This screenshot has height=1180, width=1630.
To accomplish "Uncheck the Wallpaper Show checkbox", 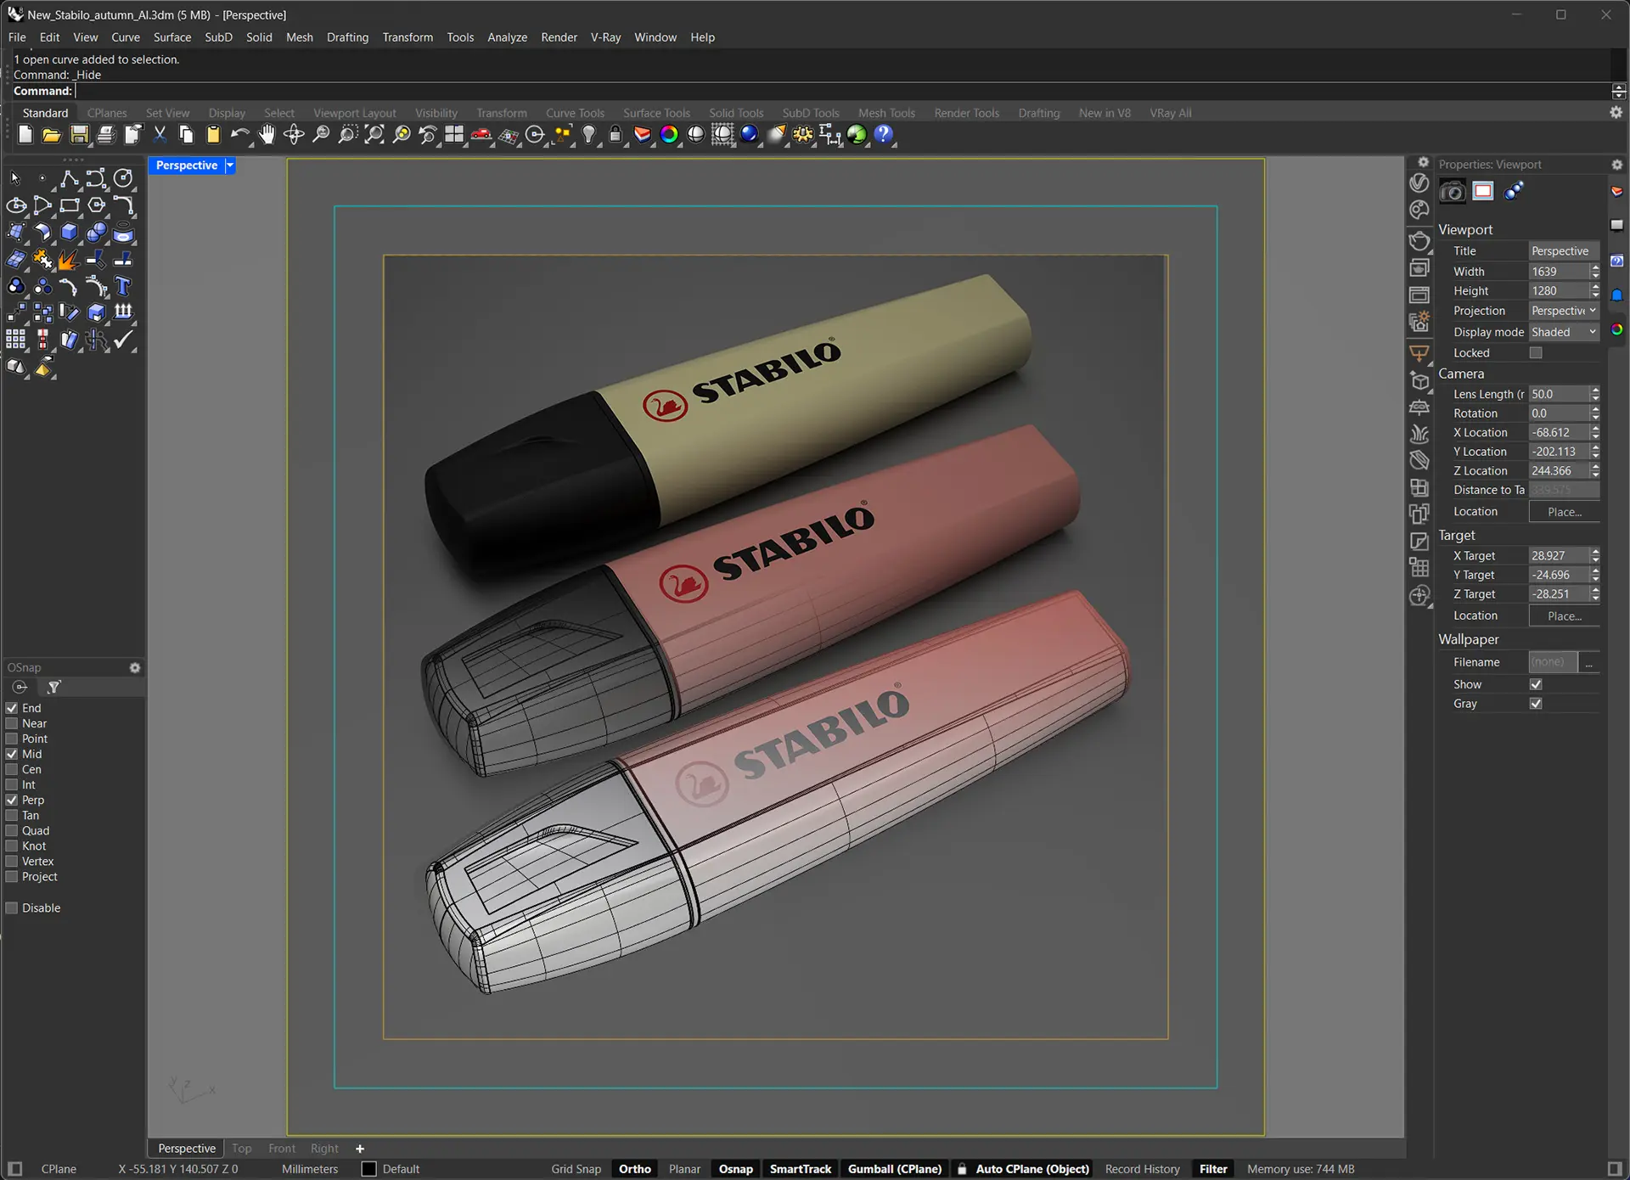I will click(1536, 684).
